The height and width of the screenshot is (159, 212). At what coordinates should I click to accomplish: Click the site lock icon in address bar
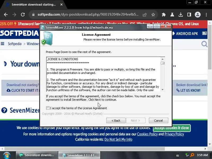(33, 15)
